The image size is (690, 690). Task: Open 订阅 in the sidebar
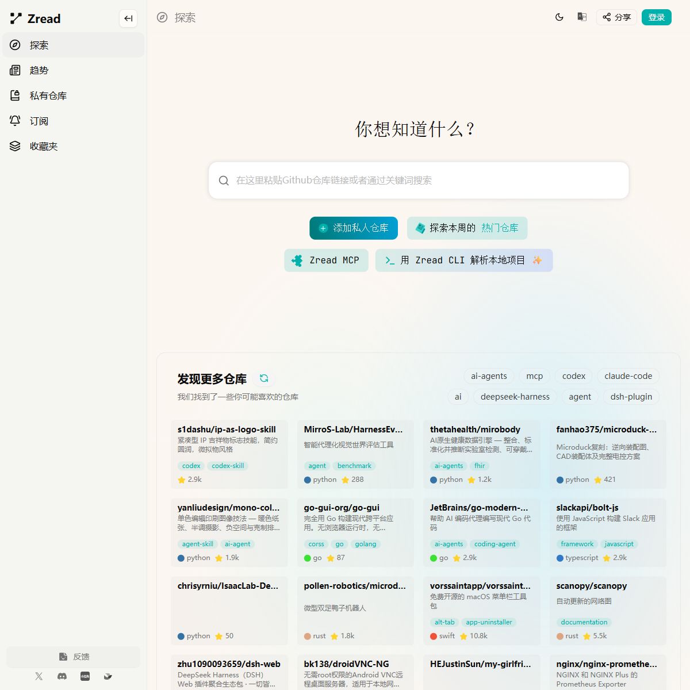pos(74,121)
